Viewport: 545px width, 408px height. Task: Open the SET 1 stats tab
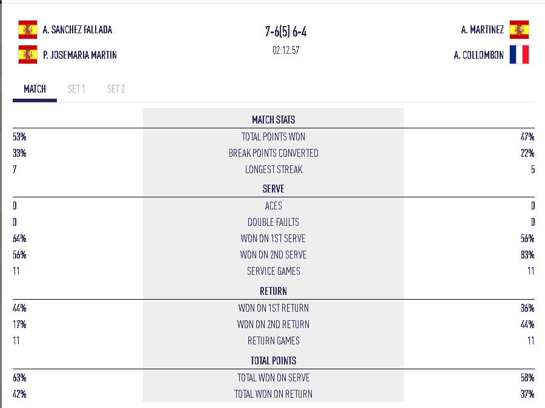point(76,89)
